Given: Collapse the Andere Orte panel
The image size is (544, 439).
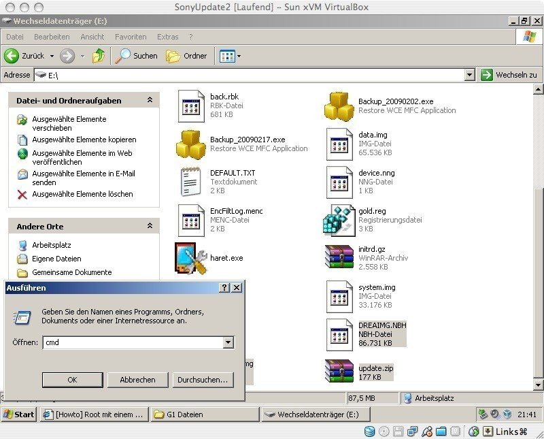Looking at the screenshot, I should [x=150, y=226].
